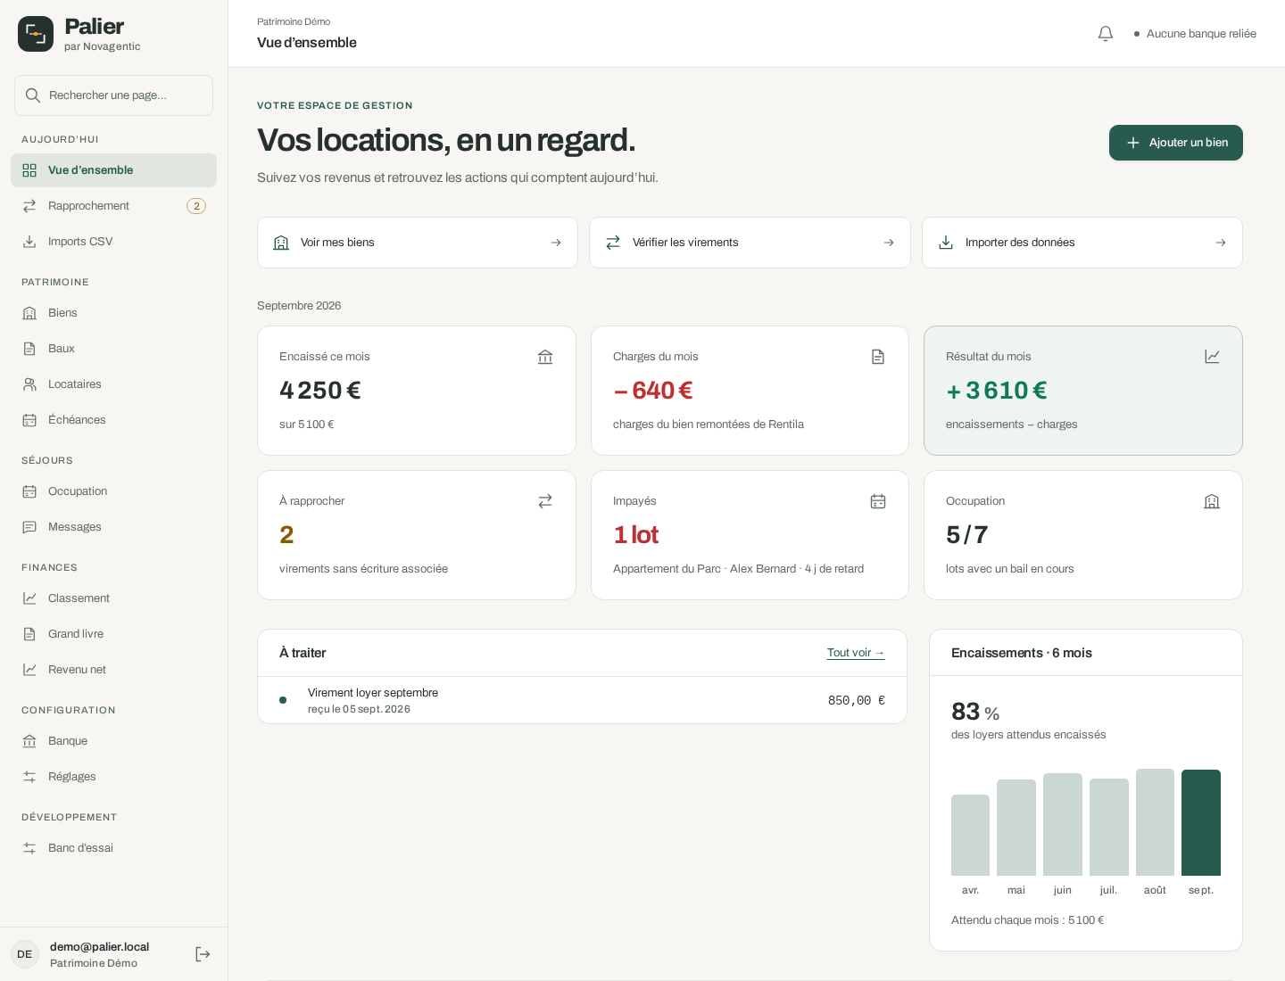Image resolution: width=1285 pixels, height=981 pixels.
Task: Click the sept. bar in Encaissements chart
Action: coord(1201,822)
